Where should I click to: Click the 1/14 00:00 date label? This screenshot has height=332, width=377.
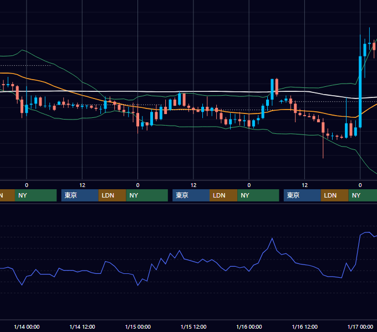pyautogui.click(x=27, y=326)
